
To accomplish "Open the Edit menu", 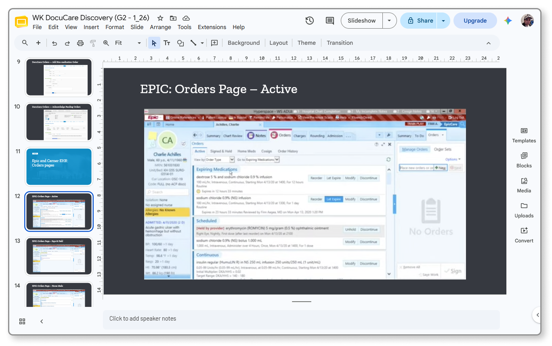I will [x=53, y=27].
